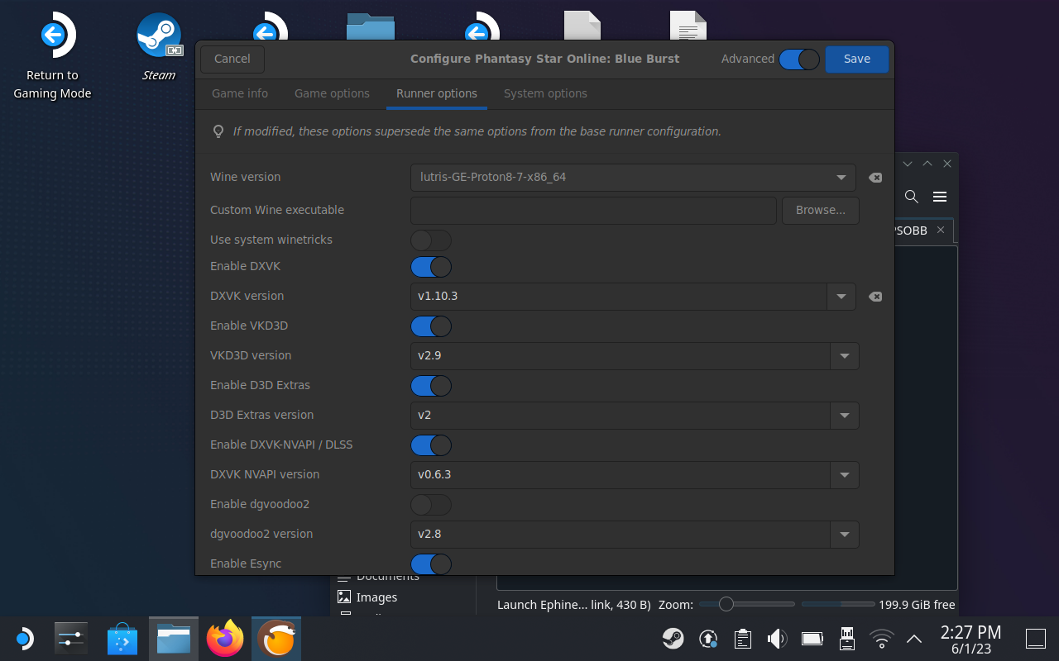
Task: Open System Settings from the taskbar
Action: click(x=70, y=639)
